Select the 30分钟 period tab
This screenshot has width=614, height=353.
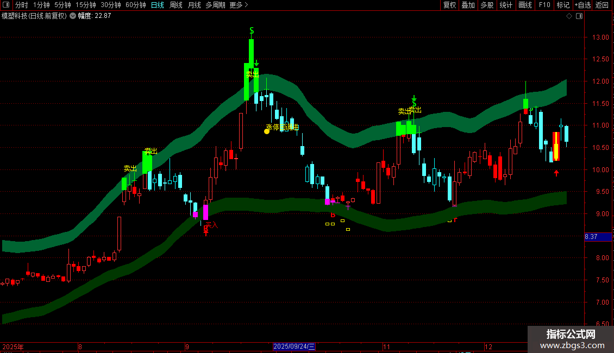(x=111, y=5)
